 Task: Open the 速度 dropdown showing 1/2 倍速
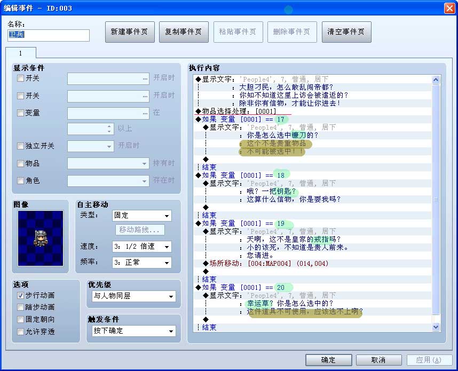142,247
